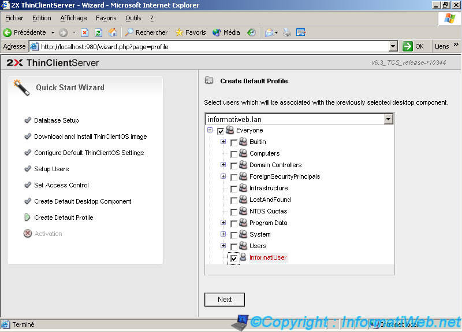Click the Quick Start Wizard wand icon
This screenshot has width=462, height=332.
click(21, 87)
